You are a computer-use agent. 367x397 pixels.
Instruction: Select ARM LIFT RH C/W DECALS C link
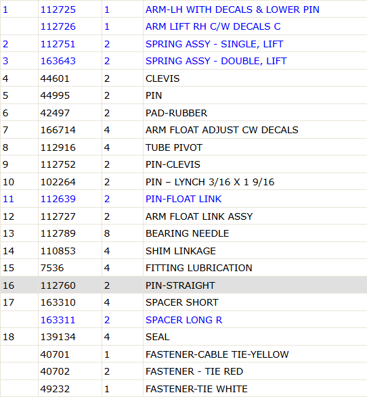click(x=213, y=26)
